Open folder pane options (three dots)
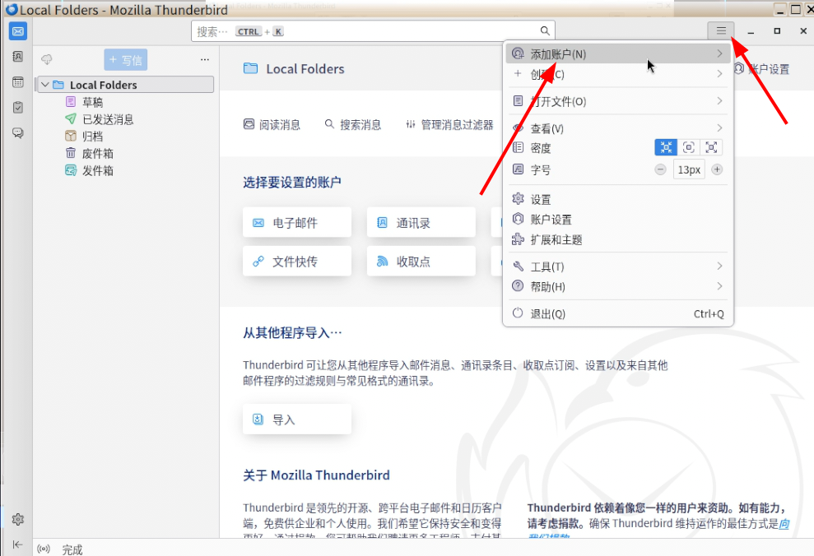814x556 pixels. click(205, 60)
